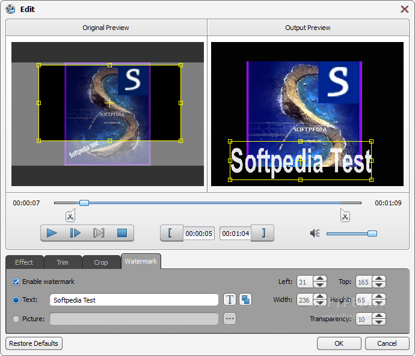Screen dimensions: 415x356
Task: Stop video playback
Action: (122, 233)
